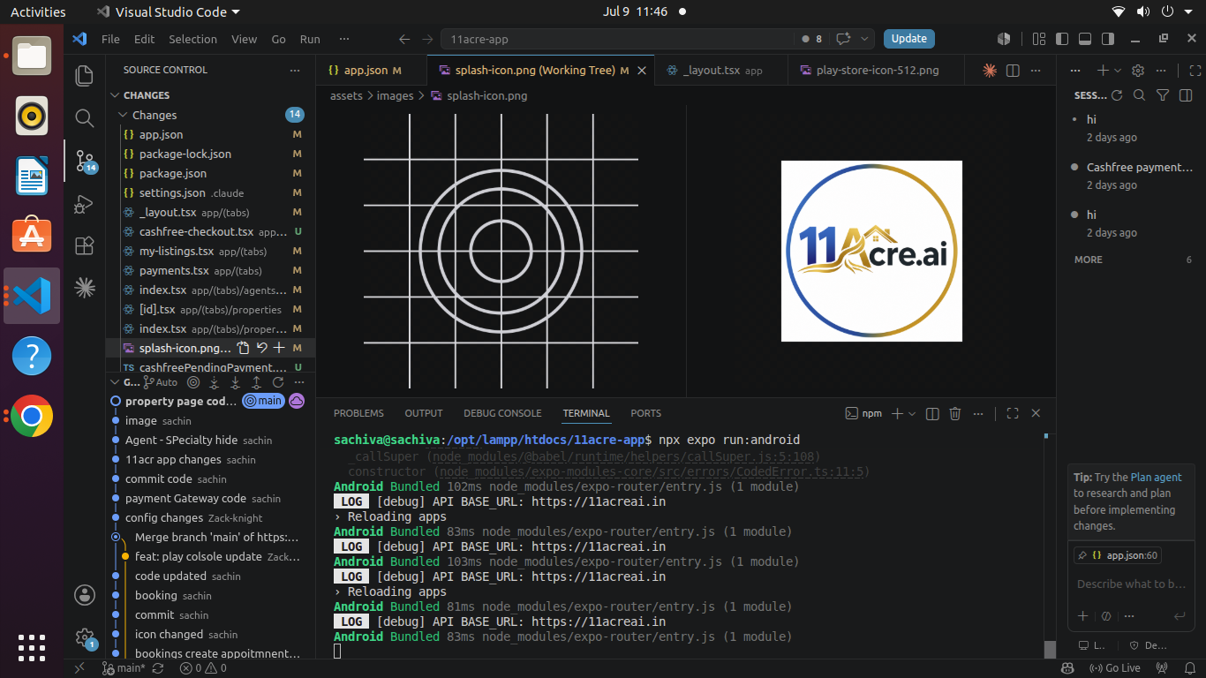This screenshot has height=678, width=1206.
Task: Click the Plan agent link
Action: (x=1157, y=477)
